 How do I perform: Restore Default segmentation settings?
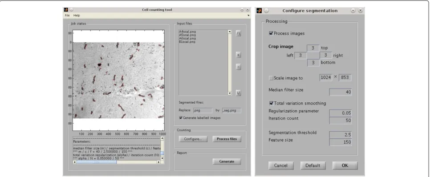[x=313, y=165]
